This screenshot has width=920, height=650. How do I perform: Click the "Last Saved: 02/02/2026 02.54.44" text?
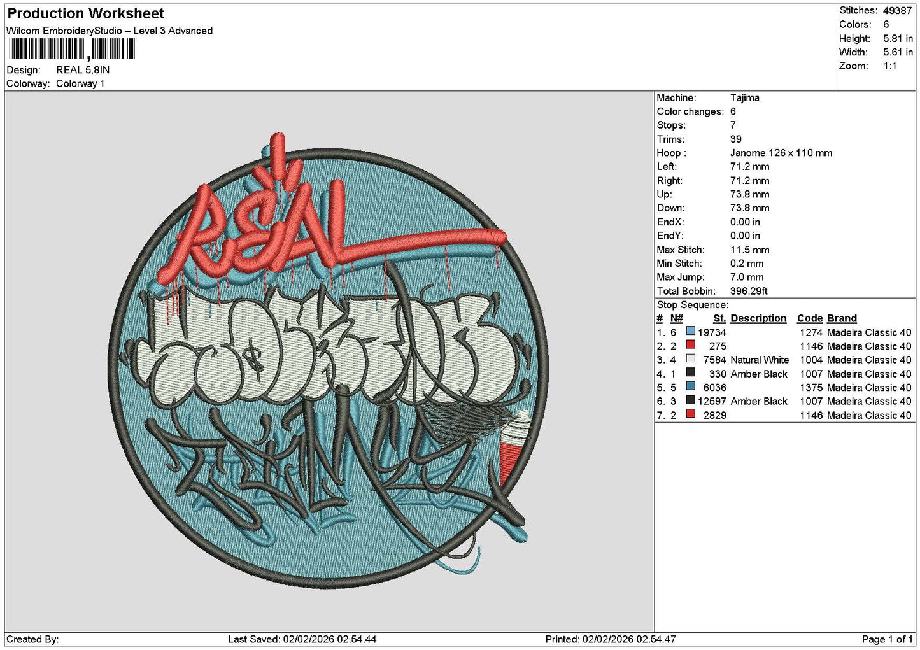[302, 639]
